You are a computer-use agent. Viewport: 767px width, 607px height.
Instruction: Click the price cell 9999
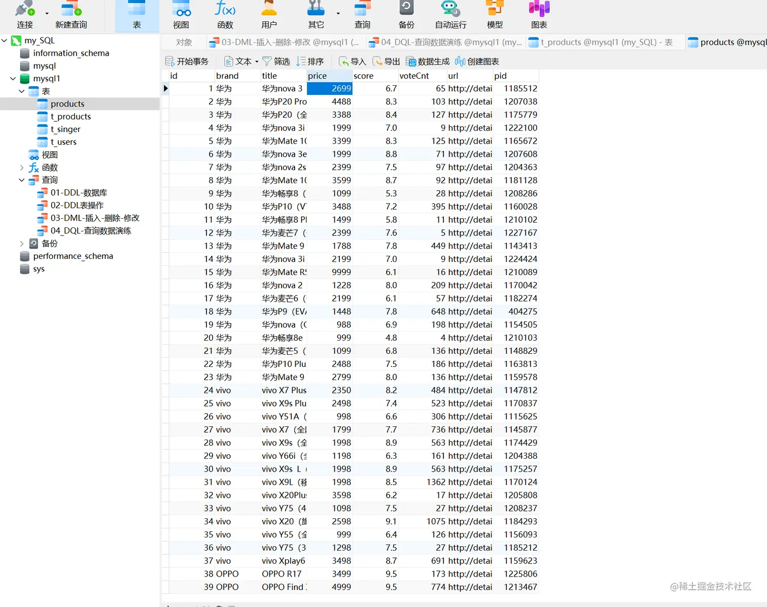coord(330,272)
